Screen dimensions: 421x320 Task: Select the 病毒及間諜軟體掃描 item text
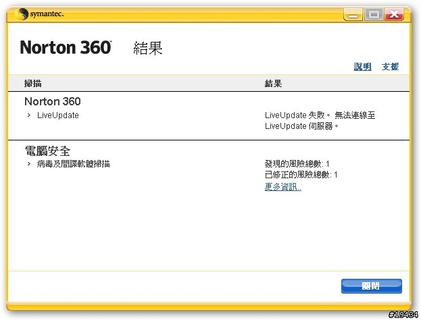[73, 163]
